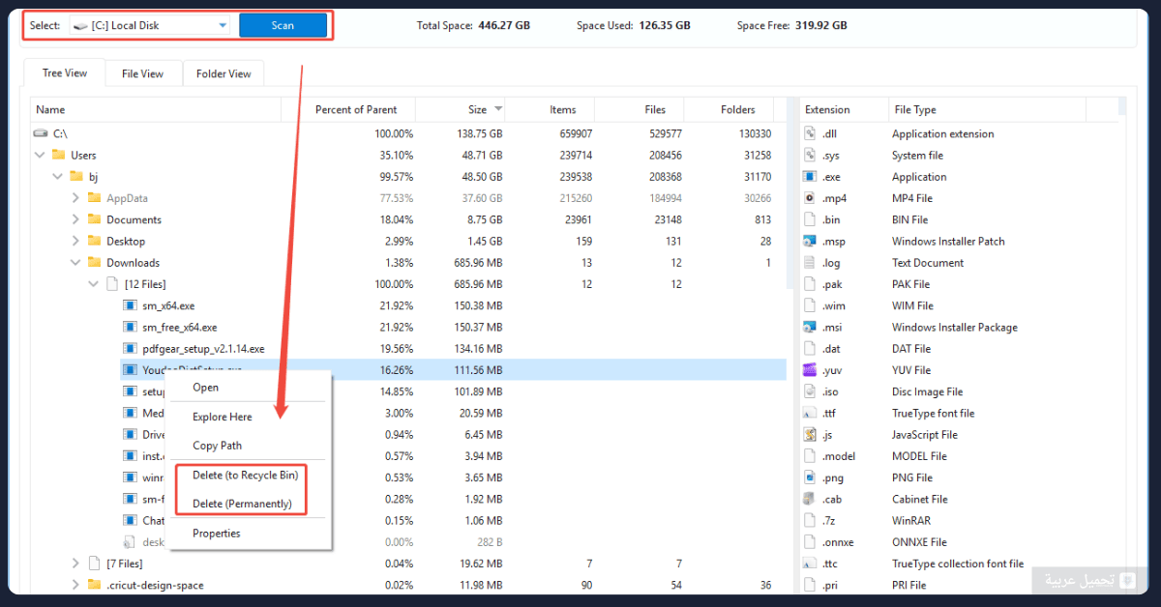
Task: Click the .png file icon
Action: pyautogui.click(x=810, y=477)
